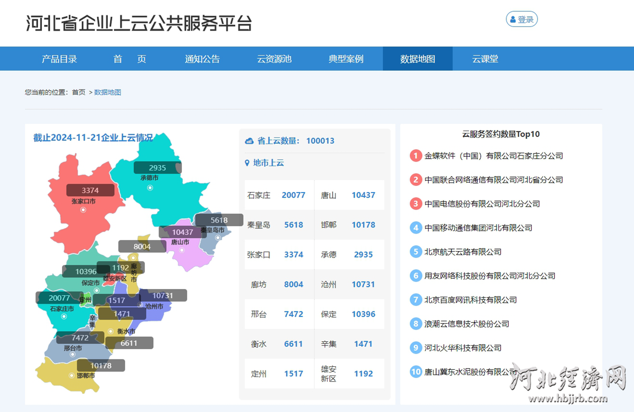Go to the 首页 navigation tab
The height and width of the screenshot is (412, 634).
point(130,59)
